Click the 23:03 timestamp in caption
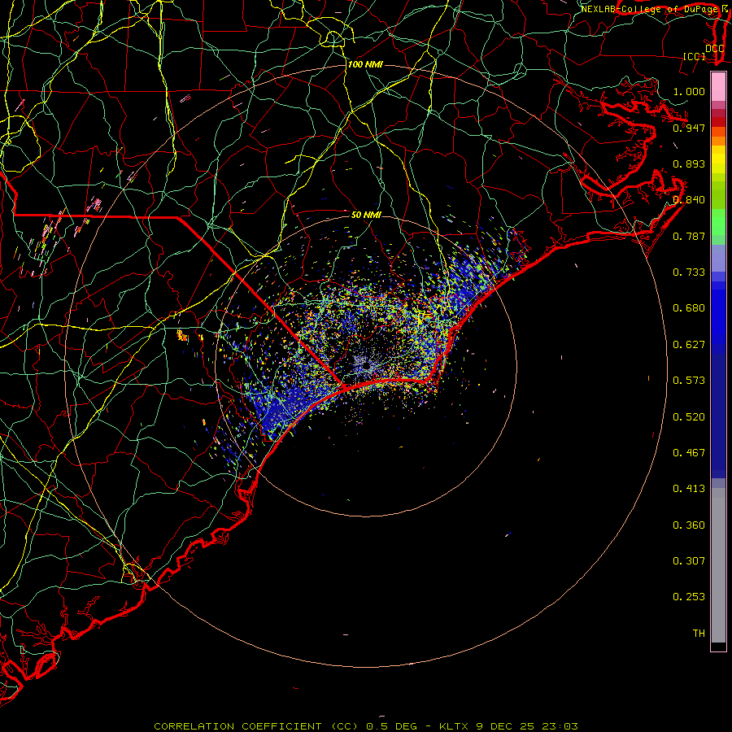The height and width of the screenshot is (732, 732). coord(560,726)
